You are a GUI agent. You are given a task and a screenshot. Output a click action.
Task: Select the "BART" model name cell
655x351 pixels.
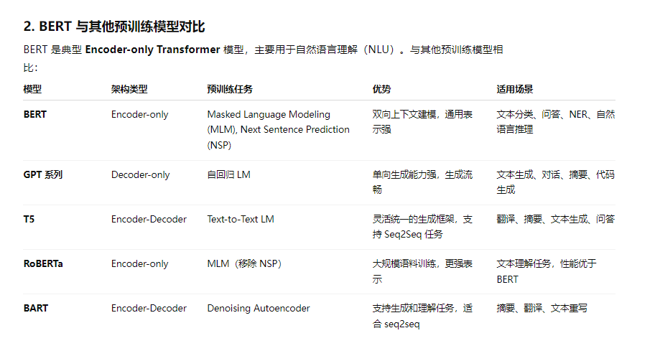coord(36,308)
